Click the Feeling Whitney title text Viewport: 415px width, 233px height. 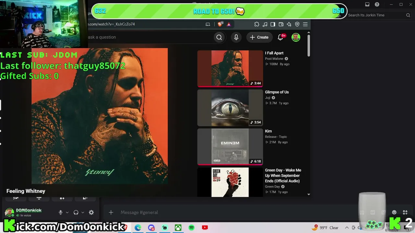pos(26,191)
